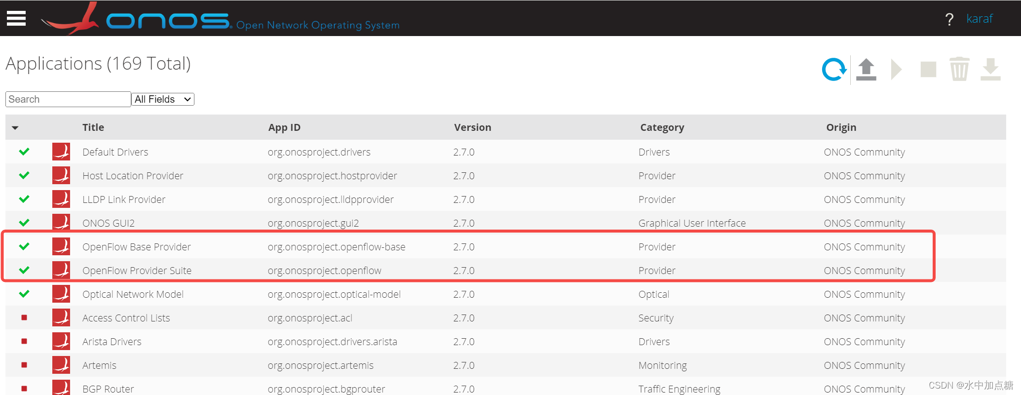Viewport: 1021px width, 395px height.
Task: Click active checkmark for ONOS GUI2
Action: click(x=24, y=223)
